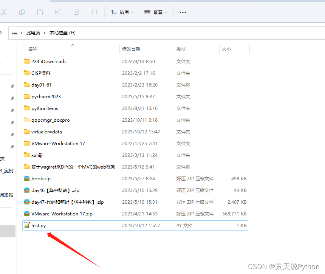This screenshot has width=325, height=274.
Task: Select the VMware-Workstation 17.zip file
Action: tap(62, 214)
